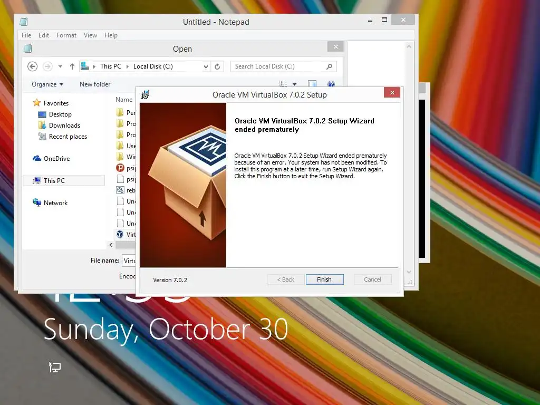Open the Organize dropdown menu
This screenshot has height=405, width=540.
(x=47, y=84)
